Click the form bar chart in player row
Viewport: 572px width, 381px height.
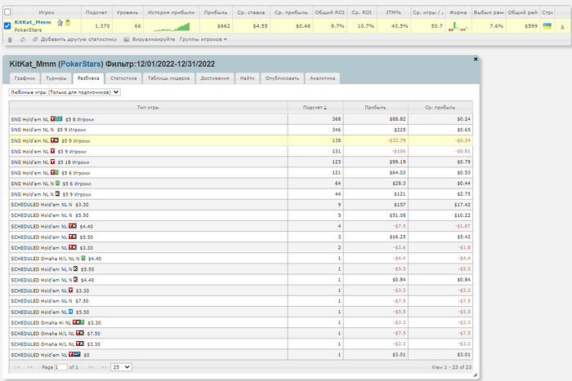(x=458, y=26)
